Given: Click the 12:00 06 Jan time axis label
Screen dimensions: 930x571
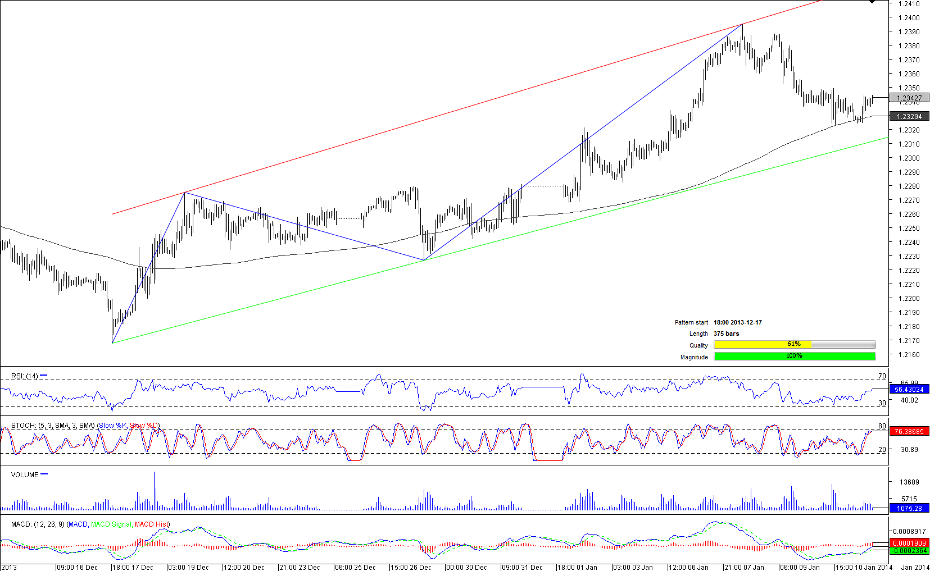Looking at the screenshot, I should tap(689, 567).
